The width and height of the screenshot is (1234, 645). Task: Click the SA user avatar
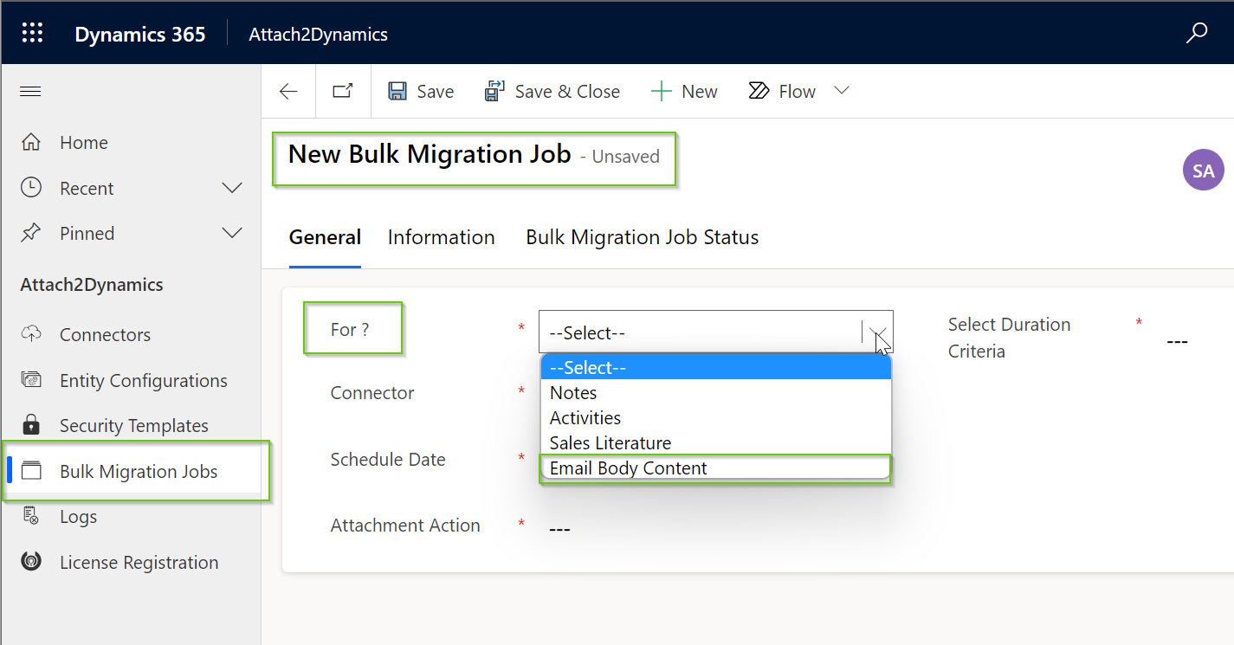click(1203, 170)
